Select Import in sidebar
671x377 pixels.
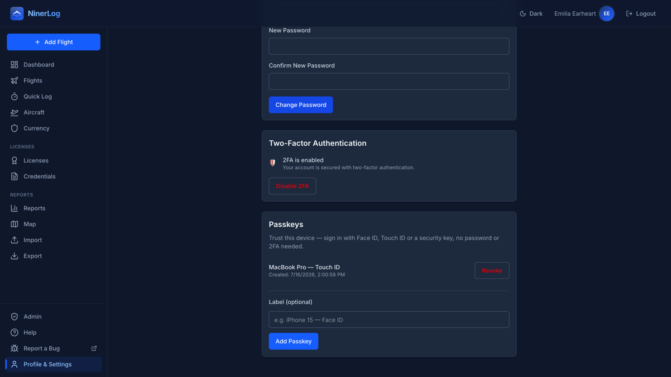54,240
